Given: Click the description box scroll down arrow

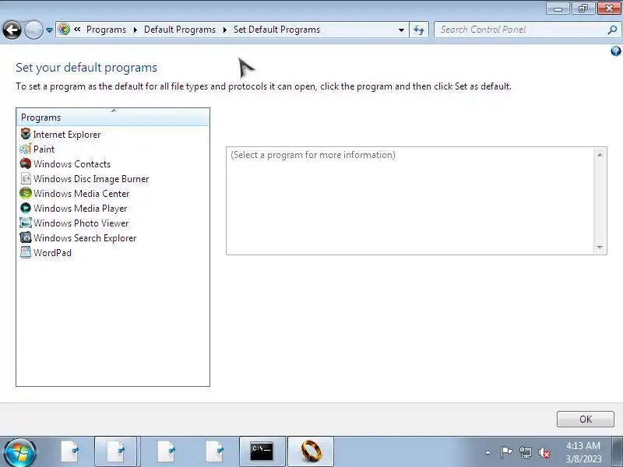Looking at the screenshot, I should (x=600, y=248).
